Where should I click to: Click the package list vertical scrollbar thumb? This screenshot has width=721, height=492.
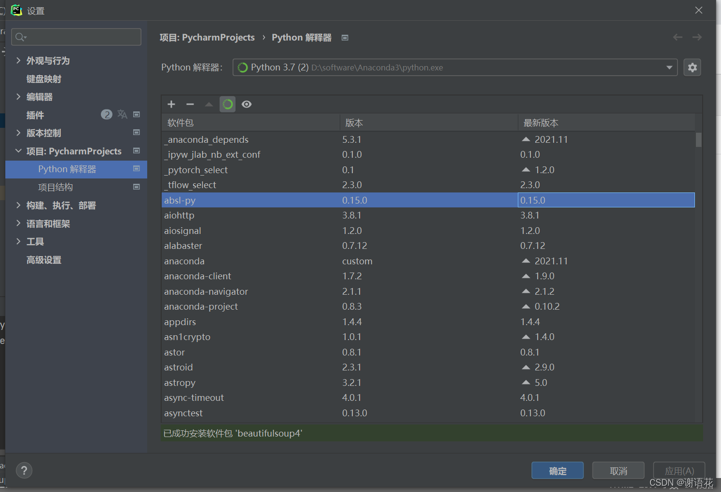click(x=699, y=139)
